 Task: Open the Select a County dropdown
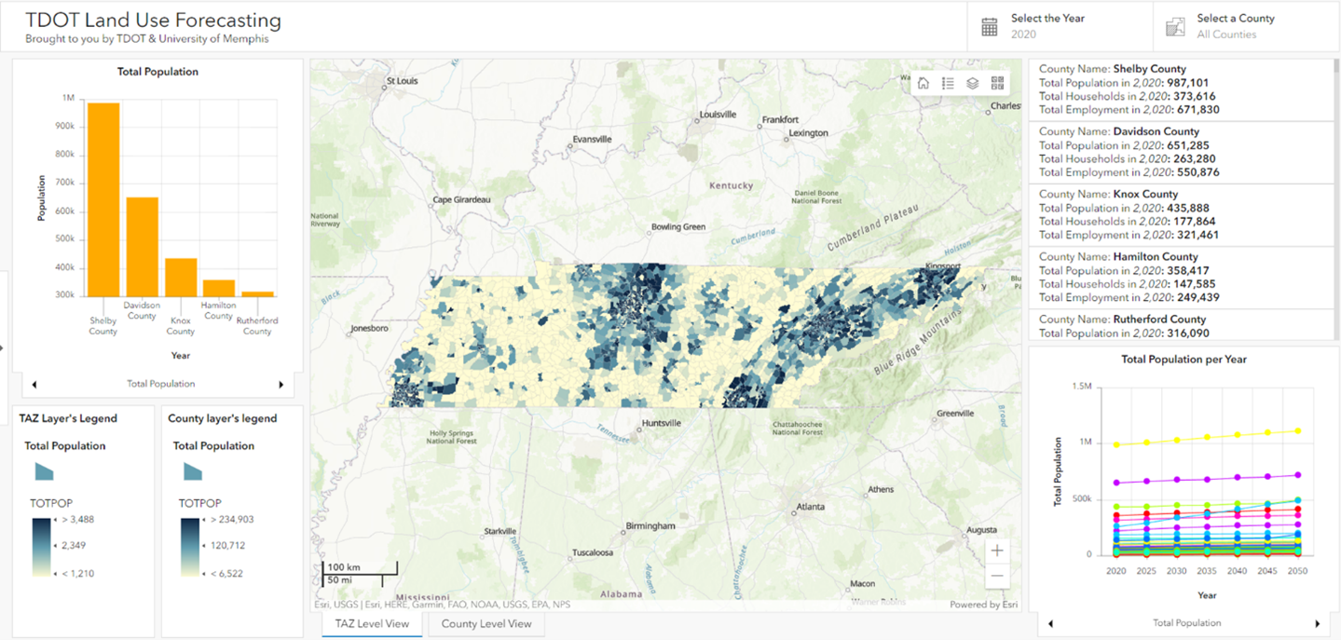(1244, 26)
